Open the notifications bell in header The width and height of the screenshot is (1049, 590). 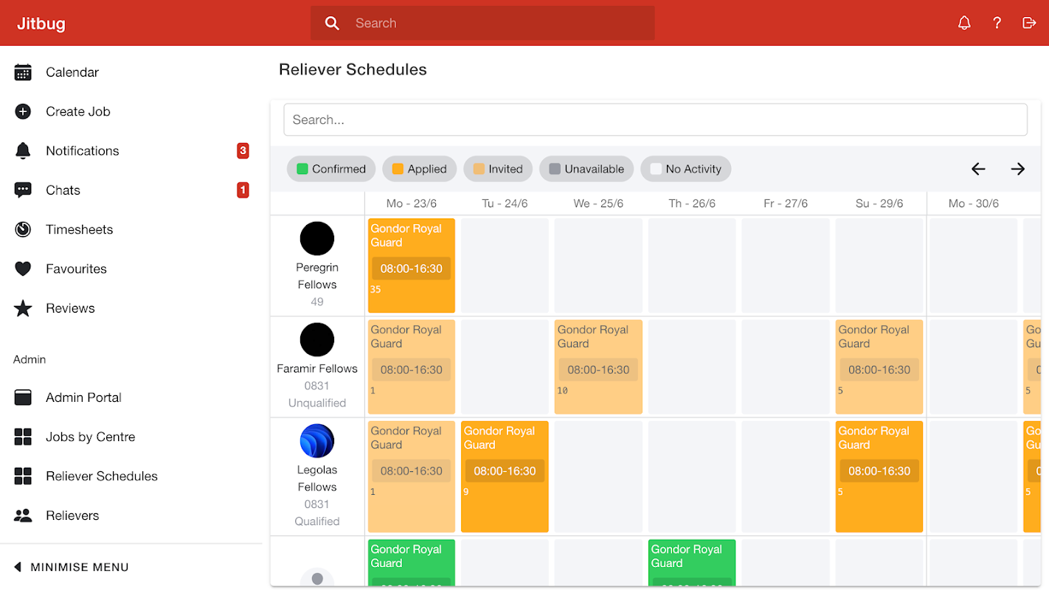[x=964, y=23]
